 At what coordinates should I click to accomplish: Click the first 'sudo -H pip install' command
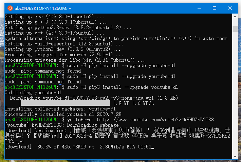pos(121,65)
